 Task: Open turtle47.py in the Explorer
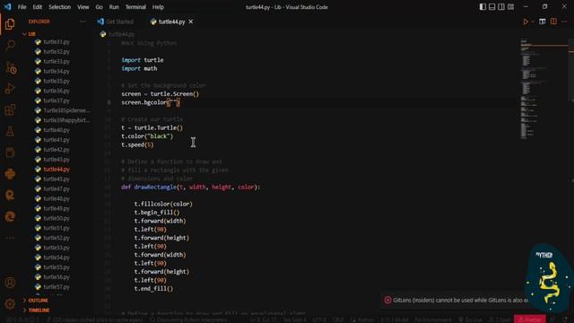tap(57, 188)
